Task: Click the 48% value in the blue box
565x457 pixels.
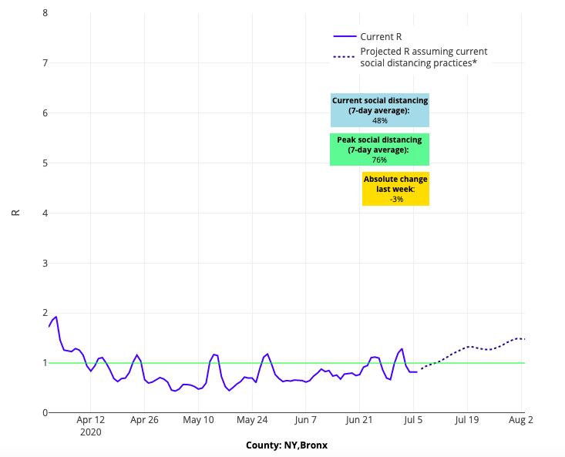Action: (x=379, y=121)
